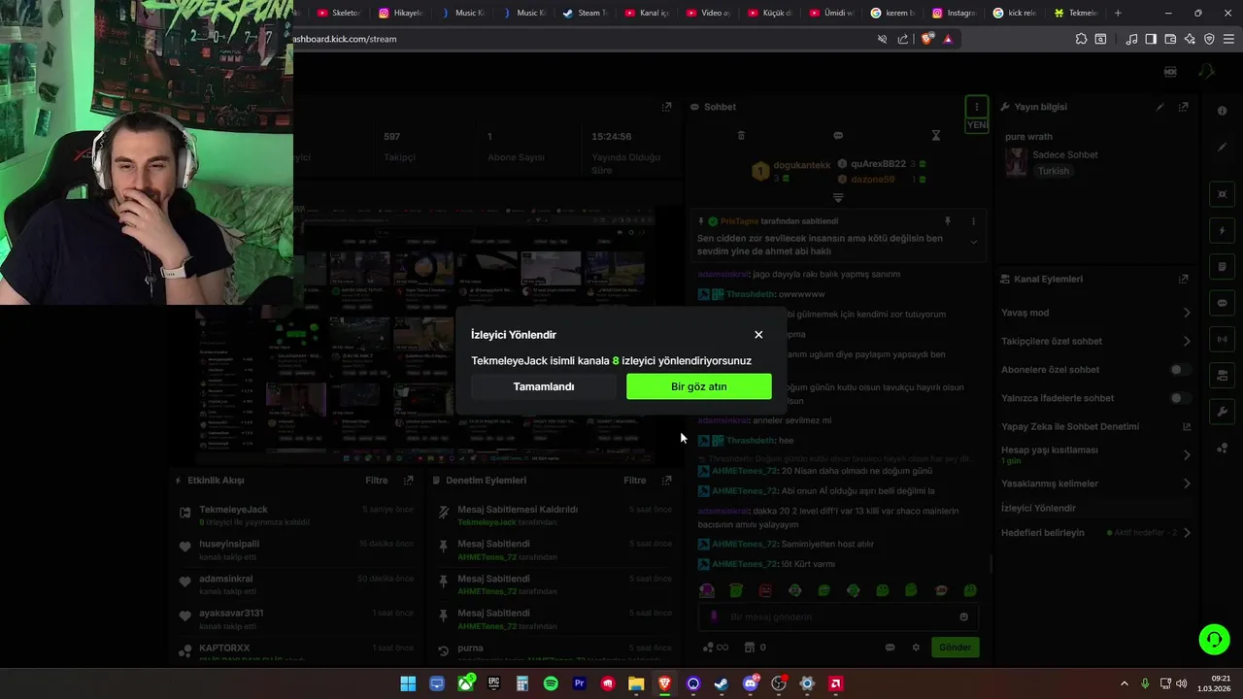
Task: Click the wrench sidebar icon
Action: click(x=1222, y=412)
